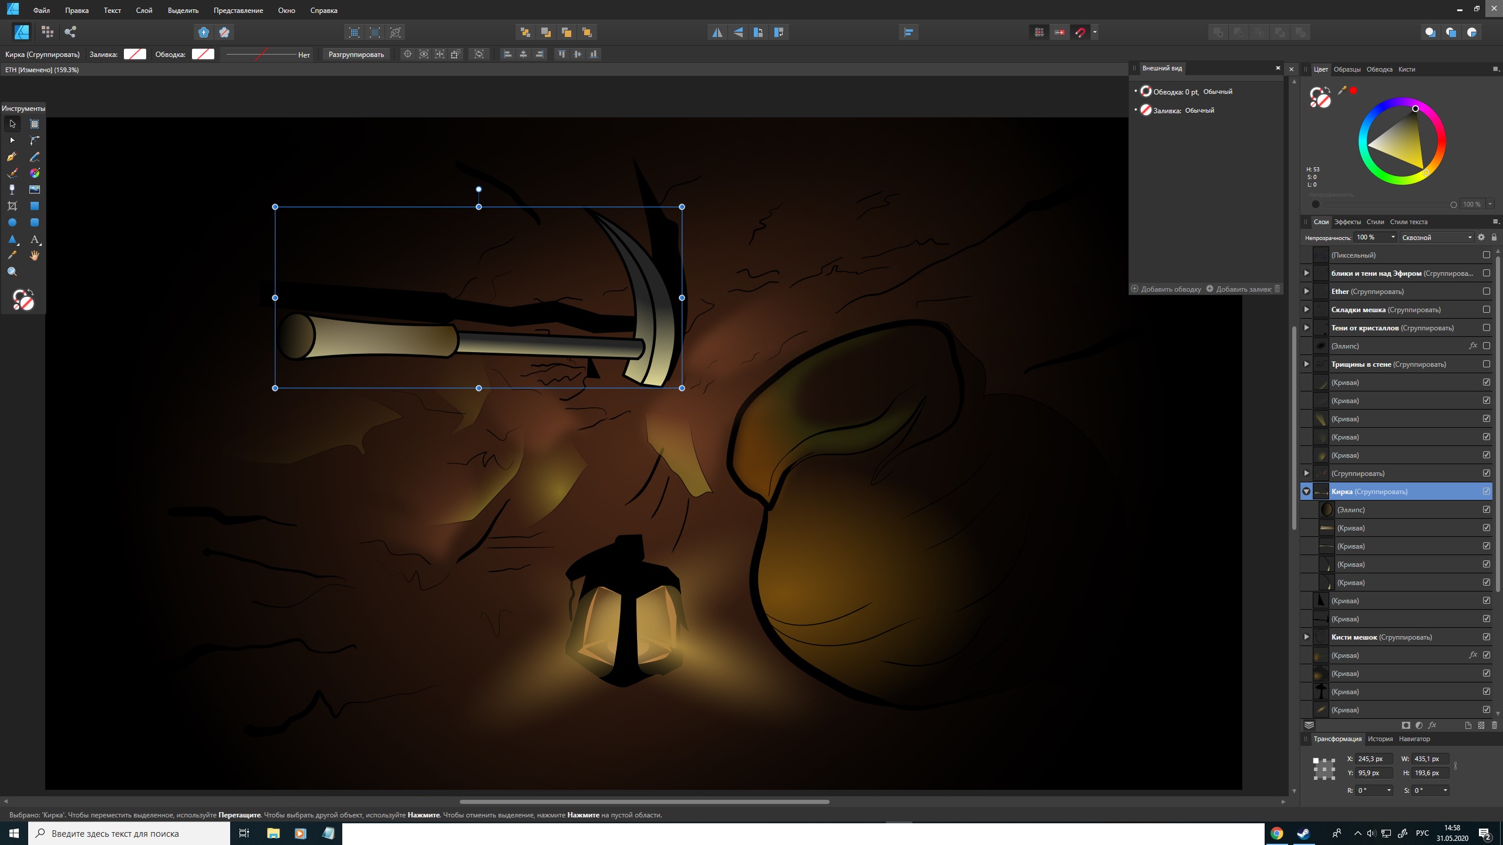
Task: Select the Hand view tool
Action: [x=35, y=255]
